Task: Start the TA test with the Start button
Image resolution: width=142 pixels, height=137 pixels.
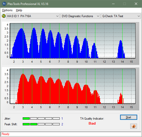Action: tap(129, 117)
